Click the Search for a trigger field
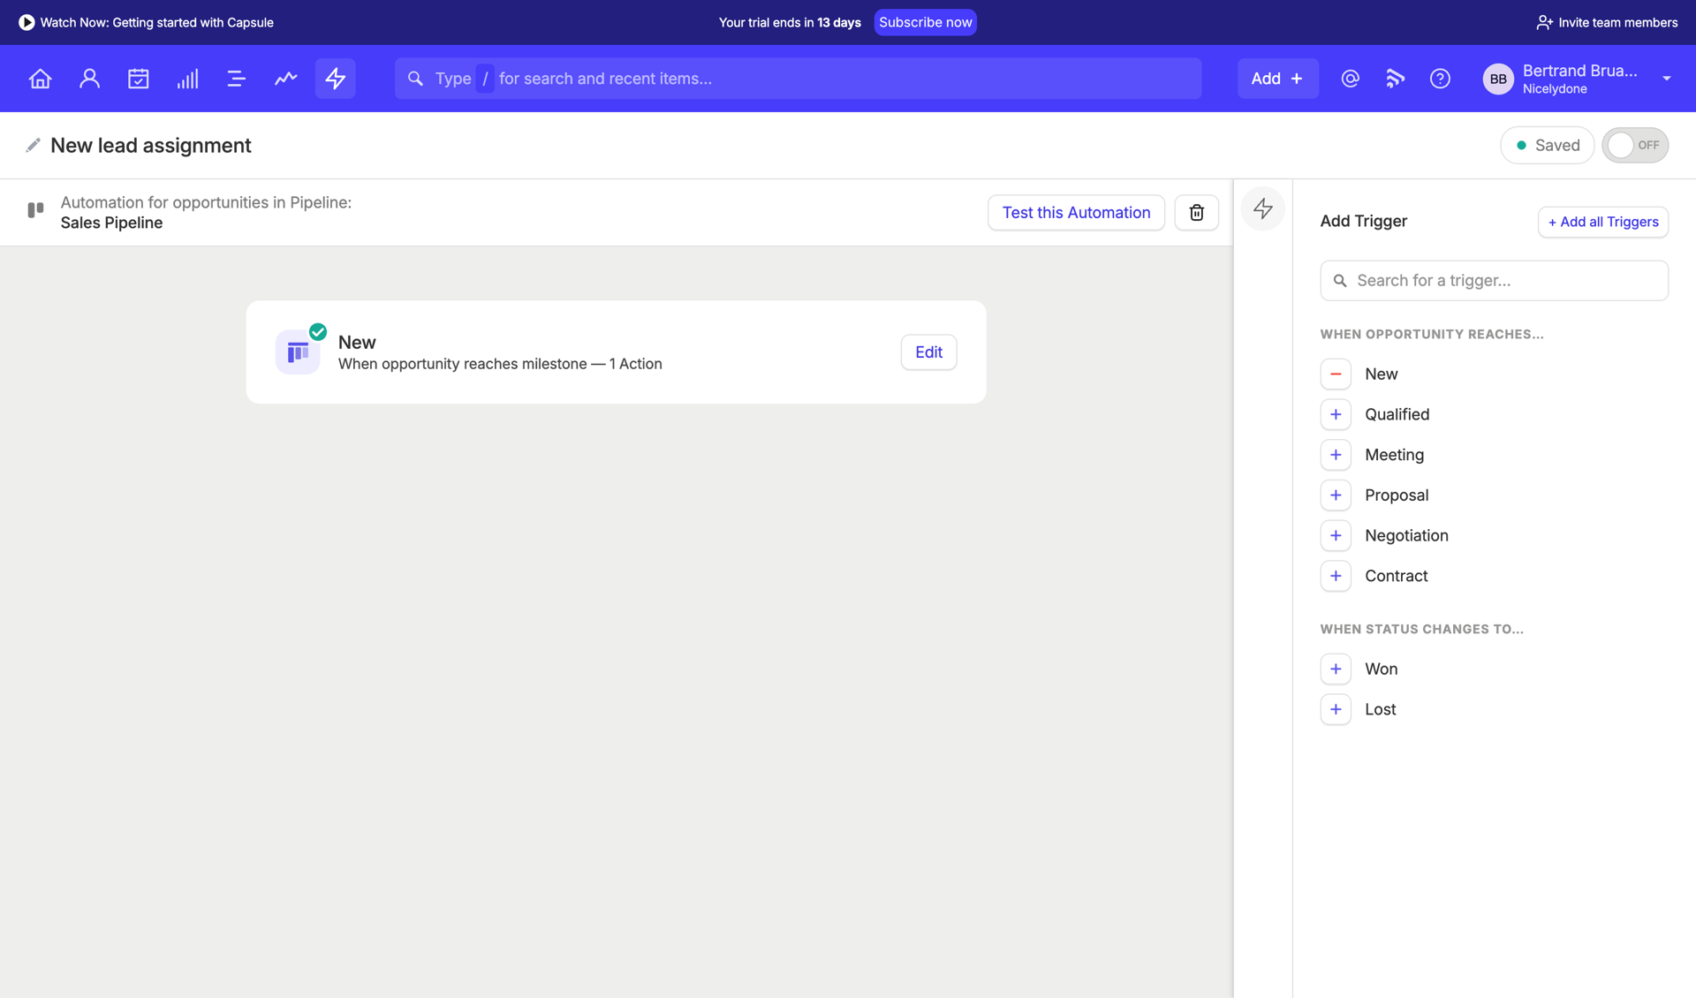The image size is (1696, 998). [1494, 280]
